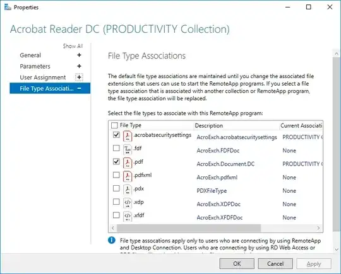Select the AcroExch.XDPDoc description cell
Screen dimensions: 341x274
218,204
